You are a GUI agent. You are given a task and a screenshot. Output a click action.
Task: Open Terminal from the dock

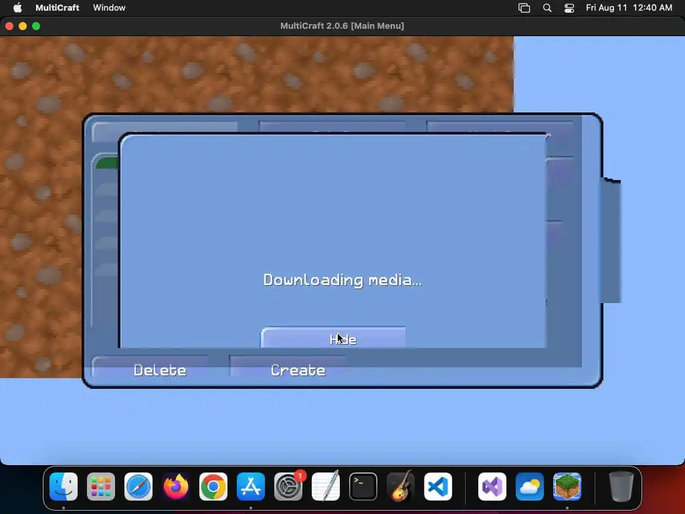[363, 487]
